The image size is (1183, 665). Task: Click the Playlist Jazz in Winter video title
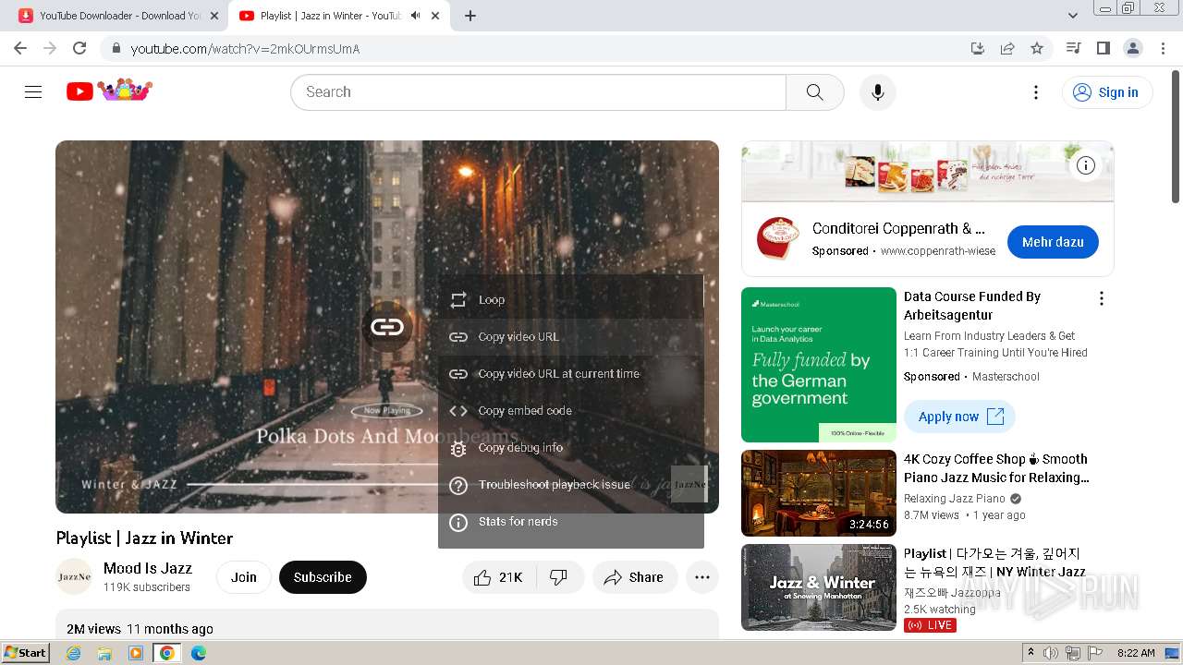pos(144,538)
